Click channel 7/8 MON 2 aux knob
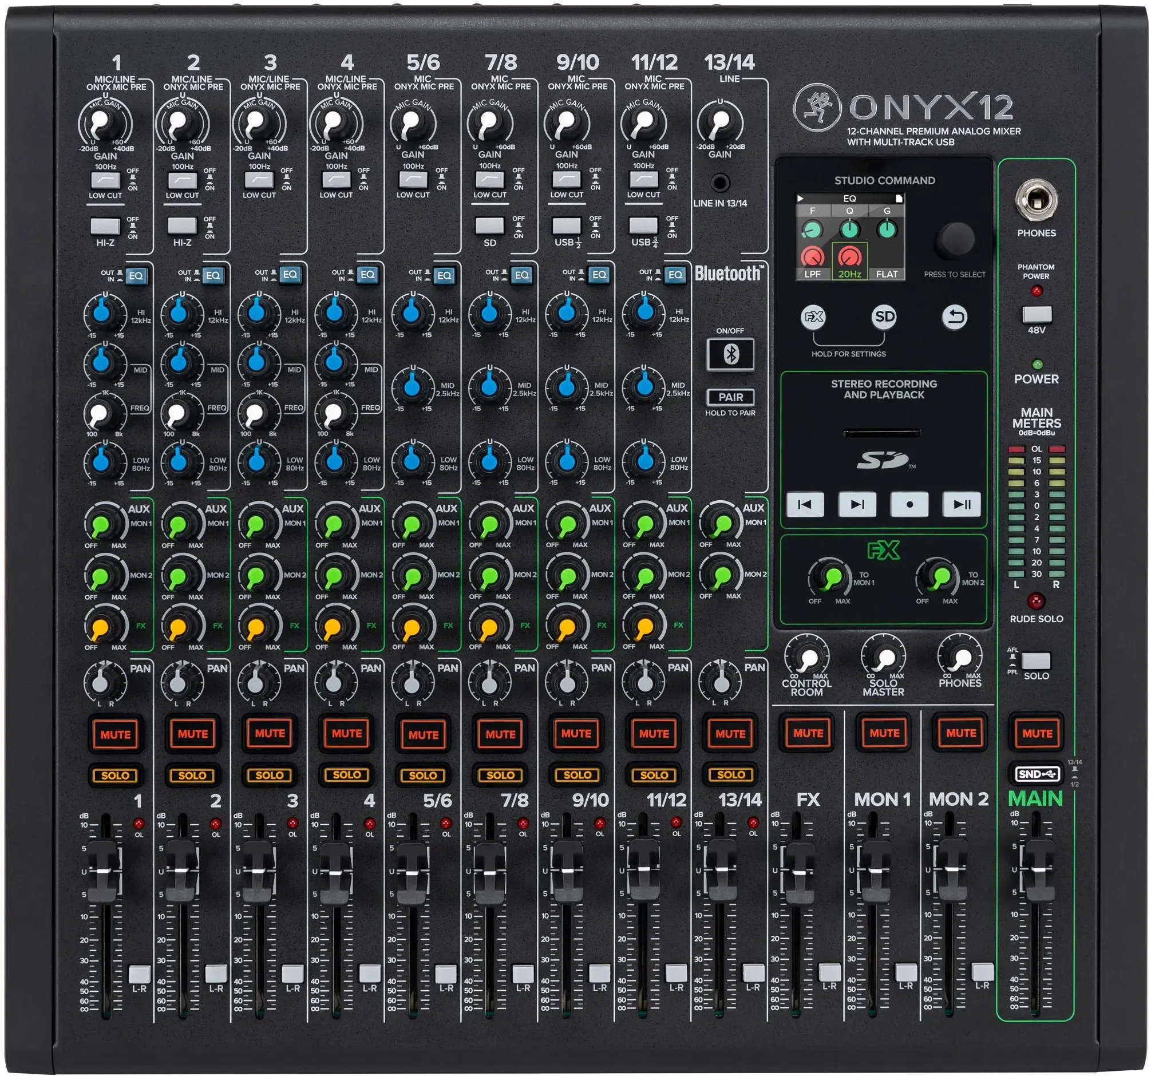The height and width of the screenshot is (1076, 1155). click(489, 576)
